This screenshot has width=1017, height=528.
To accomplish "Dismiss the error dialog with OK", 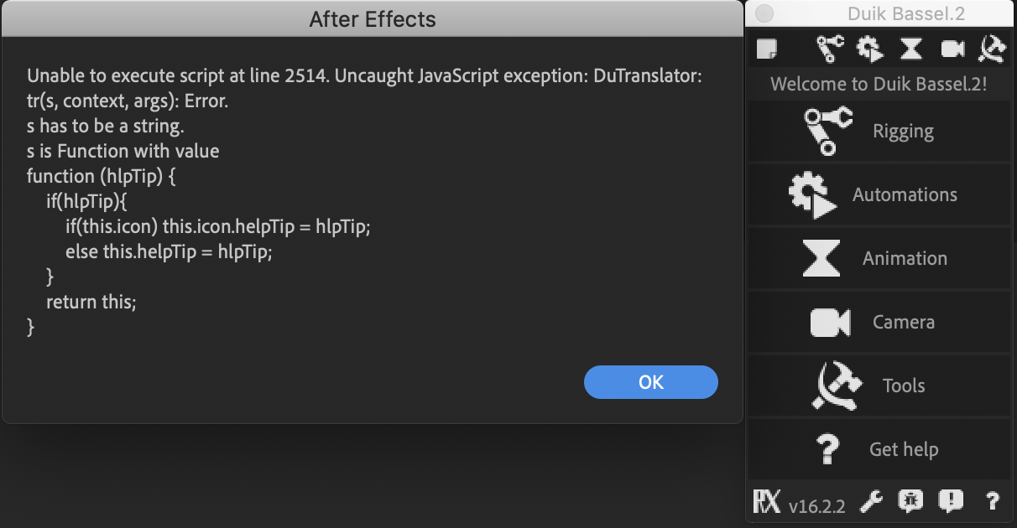I will (651, 381).
